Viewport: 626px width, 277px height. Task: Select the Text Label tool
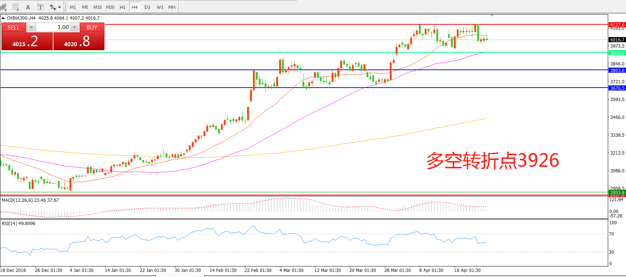[40, 7]
